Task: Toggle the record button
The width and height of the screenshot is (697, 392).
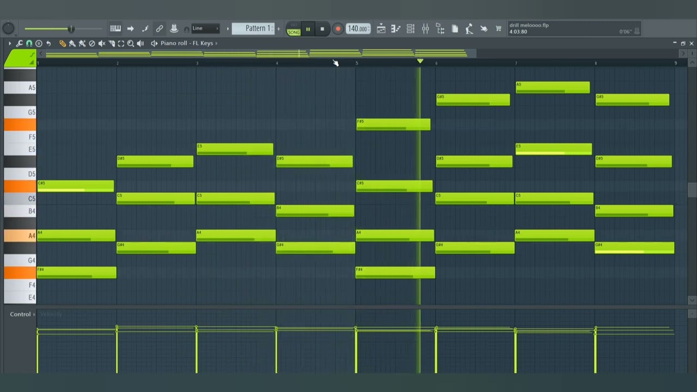Action: pos(338,29)
